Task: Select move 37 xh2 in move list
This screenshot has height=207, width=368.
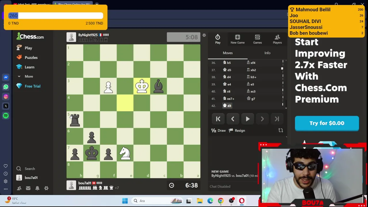Action: click(x=251, y=70)
